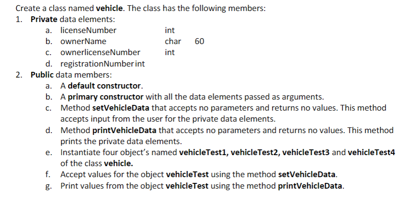Click "printVehicleData" in the last line
This screenshot has height=197, width=412.
tap(310, 186)
